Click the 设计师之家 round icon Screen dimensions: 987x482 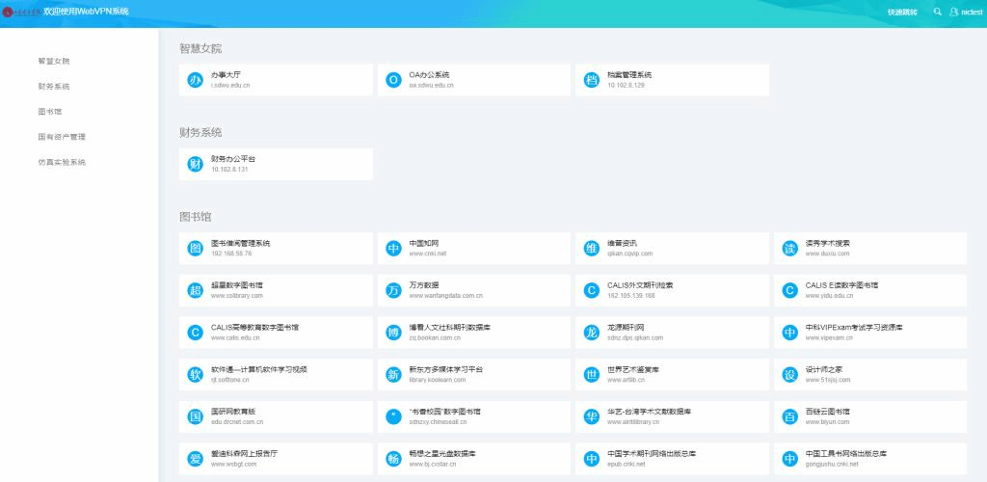789,374
